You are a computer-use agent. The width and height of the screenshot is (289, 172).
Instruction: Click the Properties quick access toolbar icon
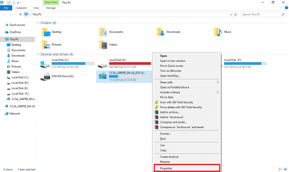(9, 3)
